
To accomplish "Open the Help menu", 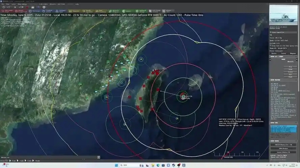I will [77, 4].
